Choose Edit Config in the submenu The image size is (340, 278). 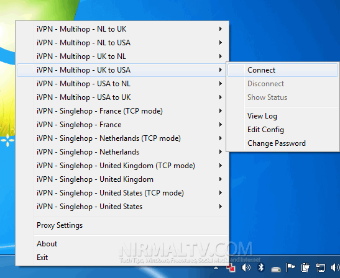tap(283, 130)
